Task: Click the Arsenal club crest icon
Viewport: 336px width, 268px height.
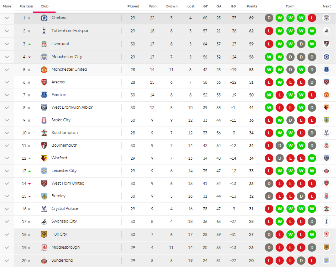Action: pyautogui.click(x=44, y=82)
